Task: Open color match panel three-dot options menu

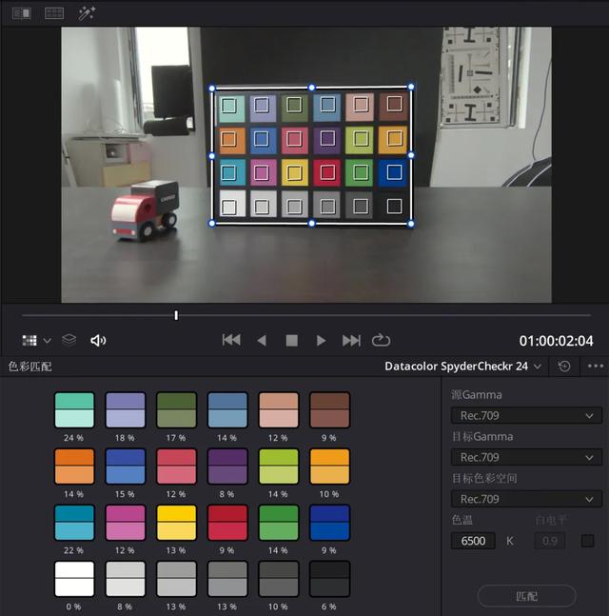Action: click(596, 366)
